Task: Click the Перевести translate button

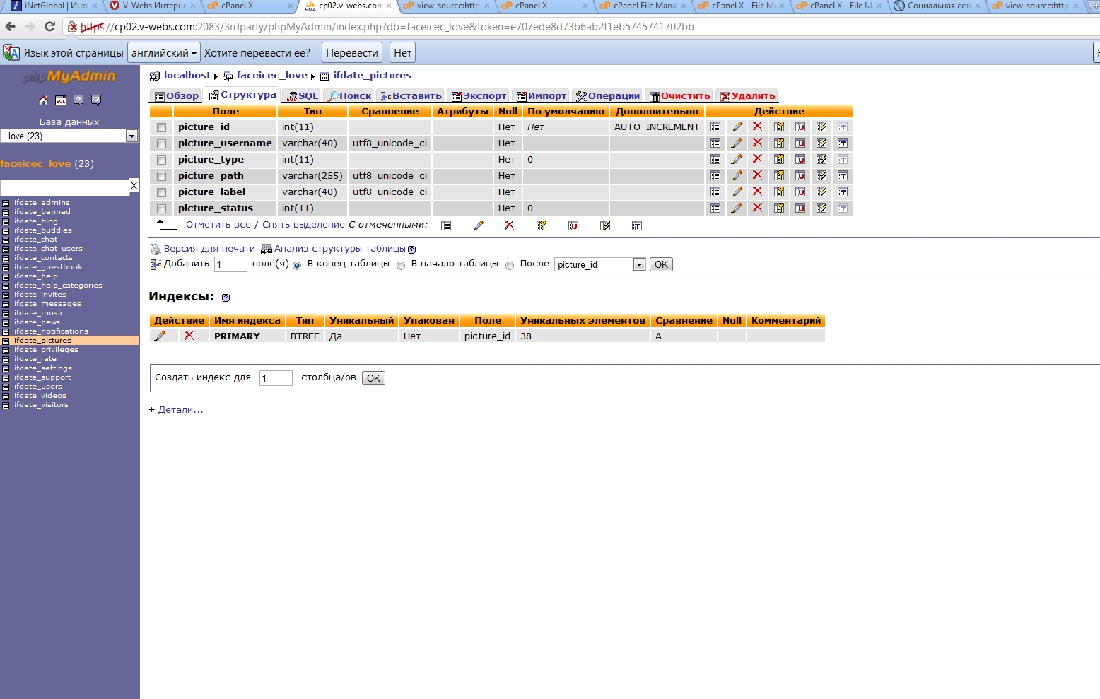Action: [x=352, y=53]
